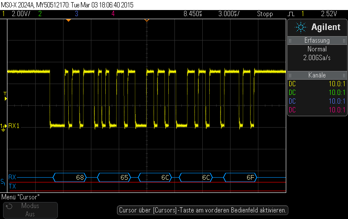Screen dimensions: 348x219
Task: Click the Modus Aus softkey
Action: (x=30, y=210)
